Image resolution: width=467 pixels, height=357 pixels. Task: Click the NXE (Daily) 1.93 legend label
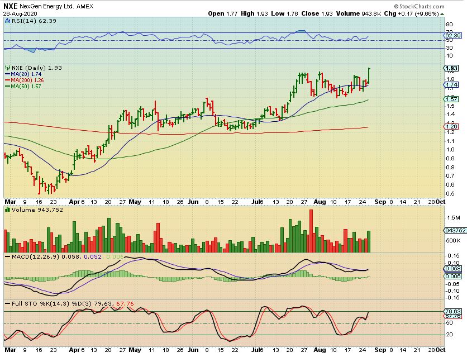pos(37,68)
